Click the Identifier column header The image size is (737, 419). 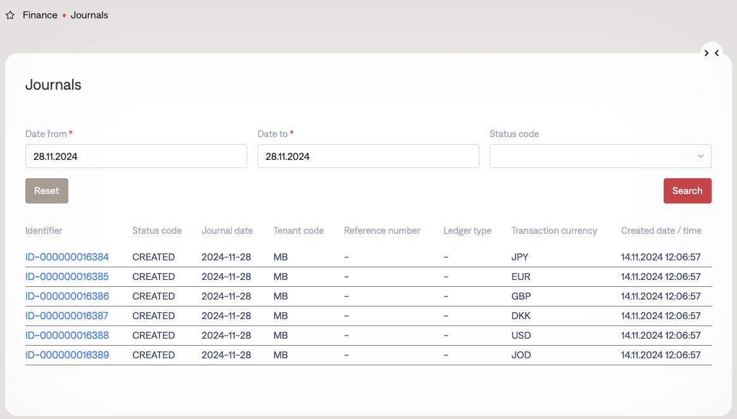click(x=44, y=231)
